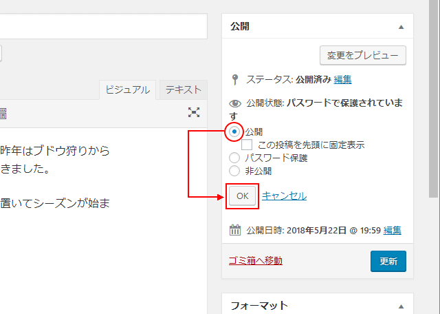Viewport: 440px width, 314px height.
Task: Select the 非公開 radio option
Action: (234, 171)
